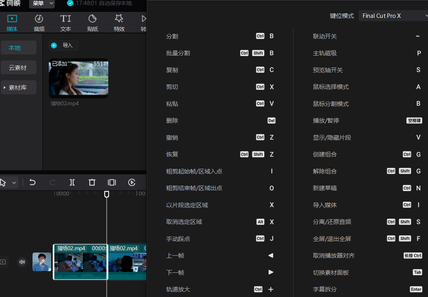Click the trash delete icon above the timeline
Image resolution: width=428 pixels, height=297 pixels.
coord(92,182)
